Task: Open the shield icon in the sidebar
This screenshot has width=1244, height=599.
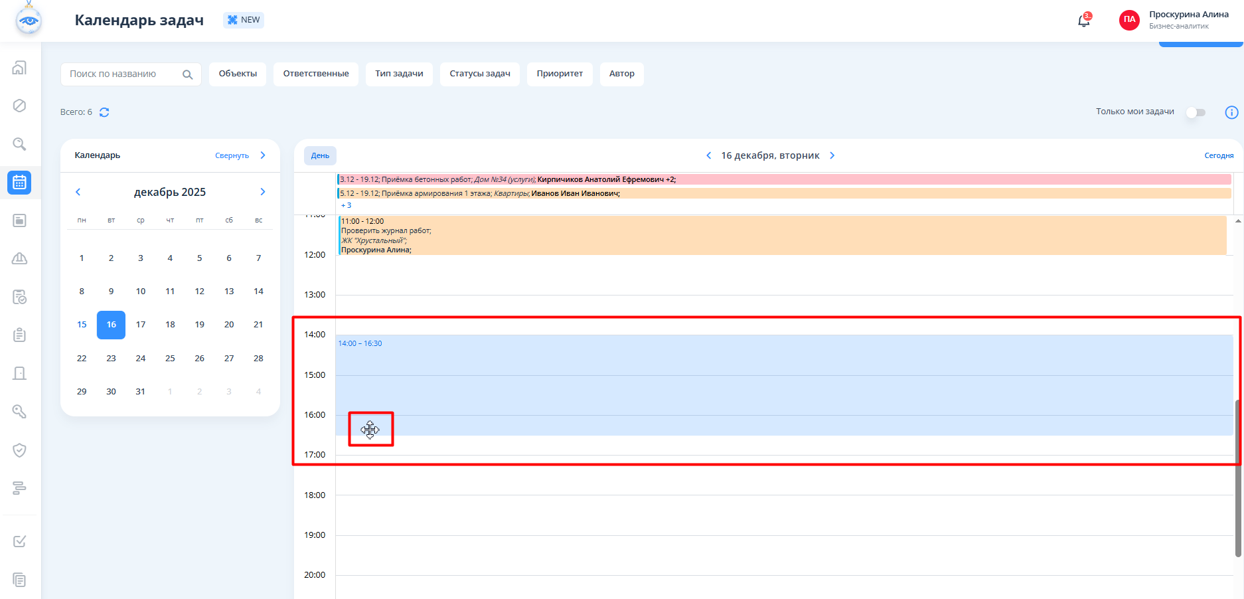Action: [19, 450]
